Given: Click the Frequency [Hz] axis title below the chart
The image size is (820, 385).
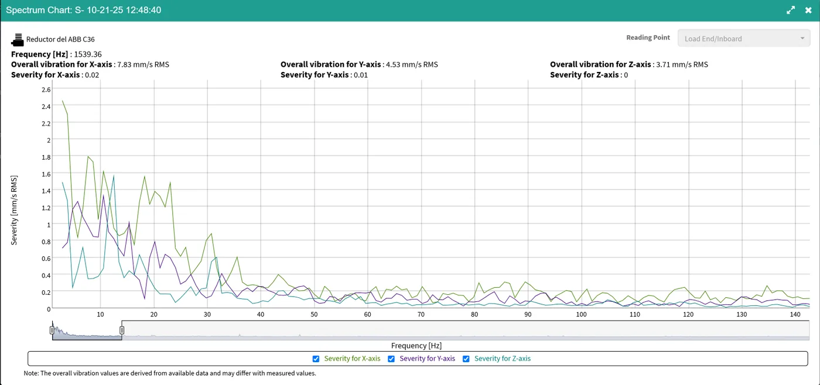Looking at the screenshot, I should click(x=416, y=346).
